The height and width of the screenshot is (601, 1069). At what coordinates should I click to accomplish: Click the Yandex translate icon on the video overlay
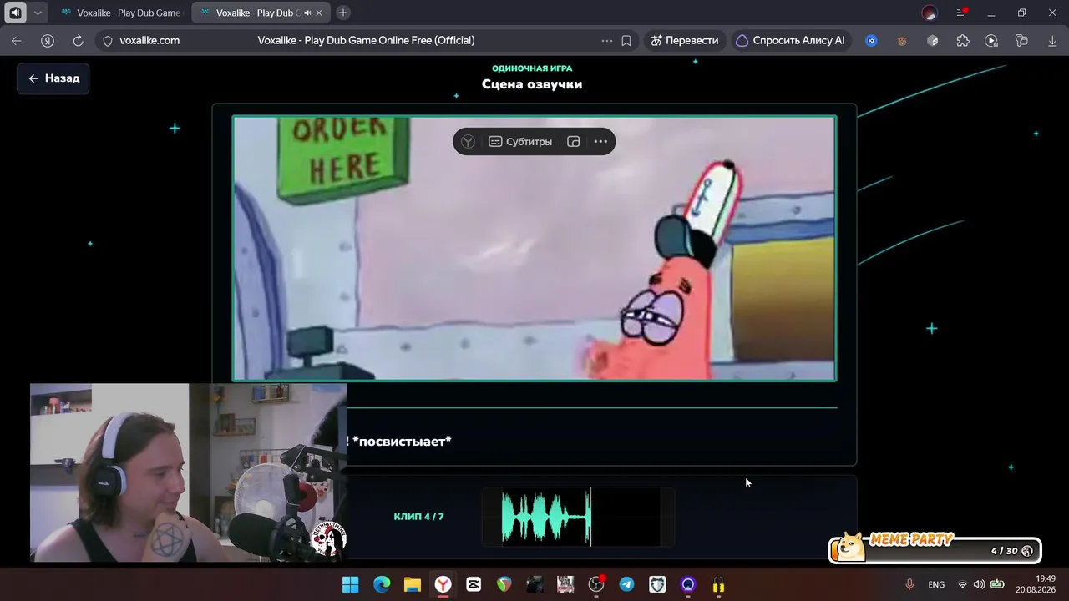pyautogui.click(x=468, y=142)
